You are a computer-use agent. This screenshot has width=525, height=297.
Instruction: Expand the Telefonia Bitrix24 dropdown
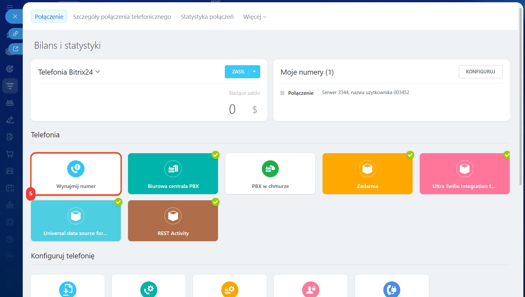pyautogui.click(x=98, y=72)
